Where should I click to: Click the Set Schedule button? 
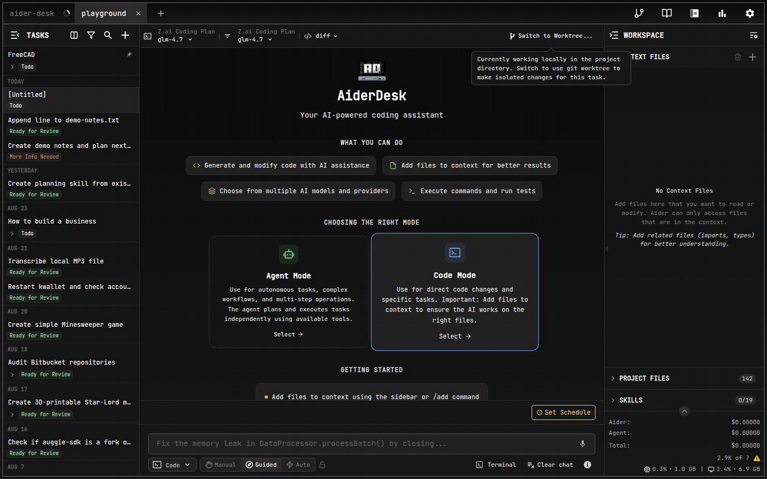tap(564, 412)
